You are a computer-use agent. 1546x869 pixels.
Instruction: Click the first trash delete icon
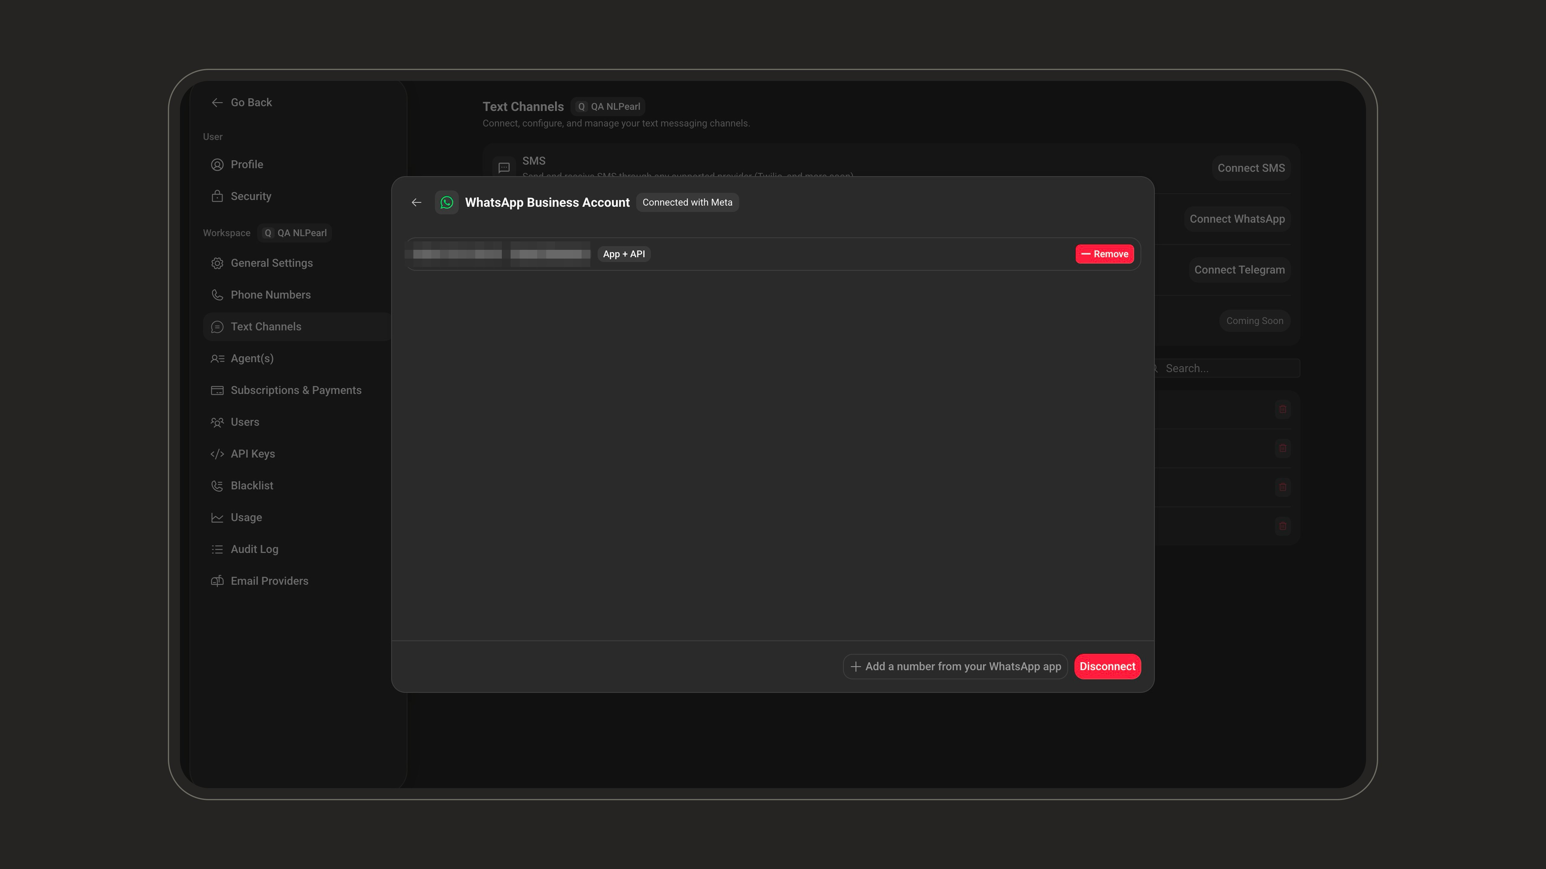point(1282,409)
